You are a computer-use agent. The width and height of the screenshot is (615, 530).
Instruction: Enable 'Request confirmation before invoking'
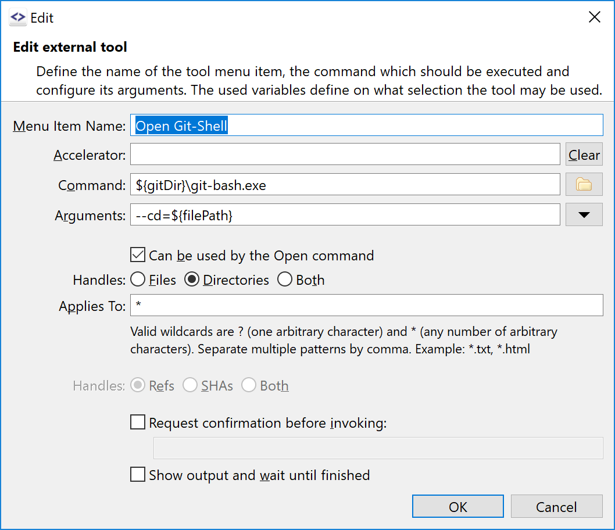click(138, 422)
